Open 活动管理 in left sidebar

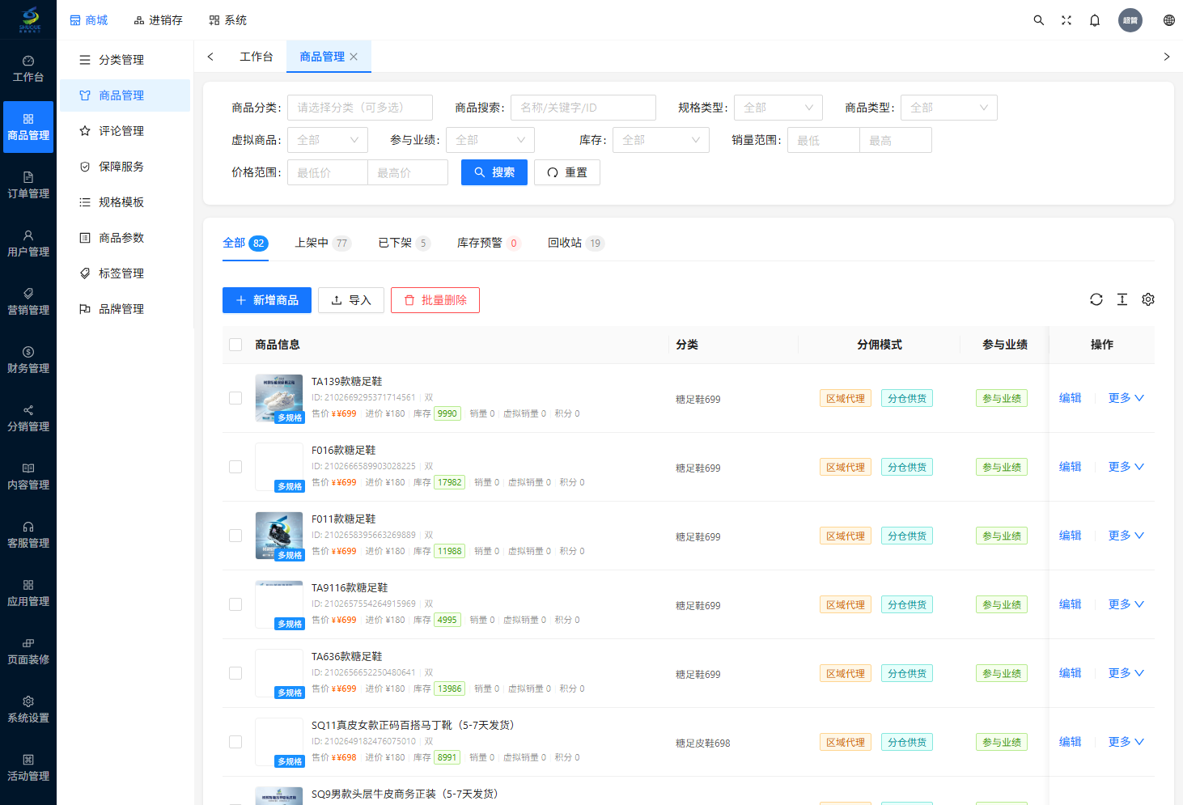[x=28, y=768]
